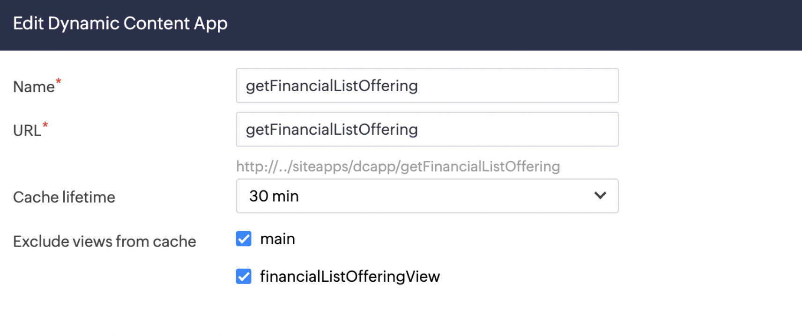Click the blue checkmark icon beside 'main'

(x=244, y=239)
